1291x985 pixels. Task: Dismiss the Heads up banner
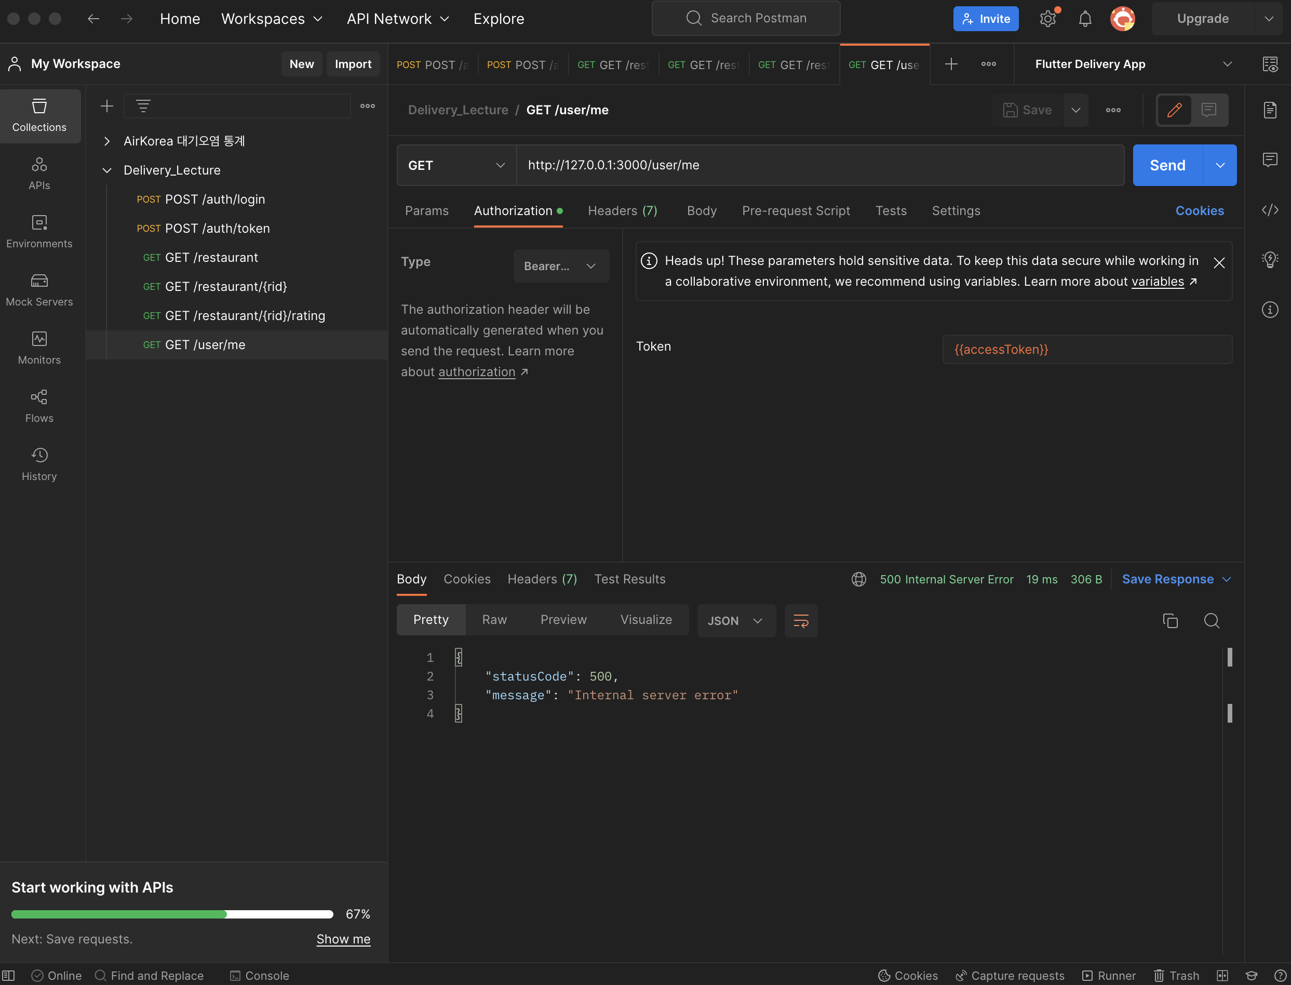1219,263
